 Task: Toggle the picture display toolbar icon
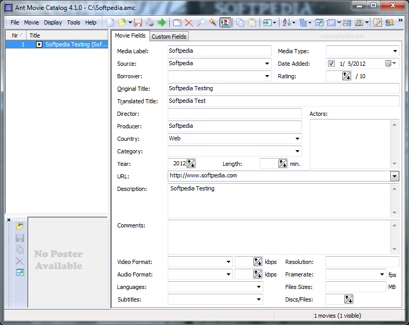(225, 22)
